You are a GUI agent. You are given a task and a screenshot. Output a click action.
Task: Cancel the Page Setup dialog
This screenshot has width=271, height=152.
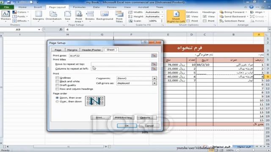click(149, 126)
